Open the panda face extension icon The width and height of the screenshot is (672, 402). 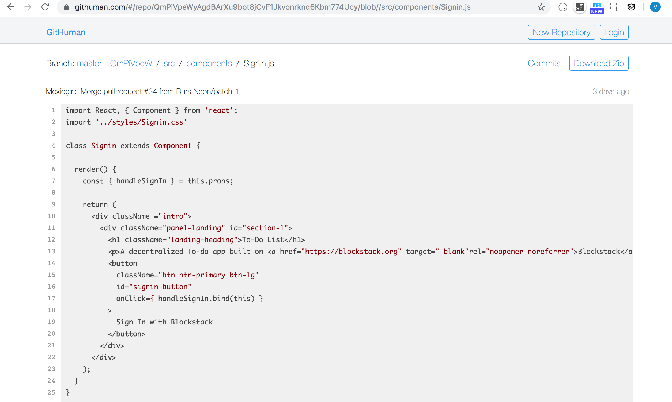[631, 7]
